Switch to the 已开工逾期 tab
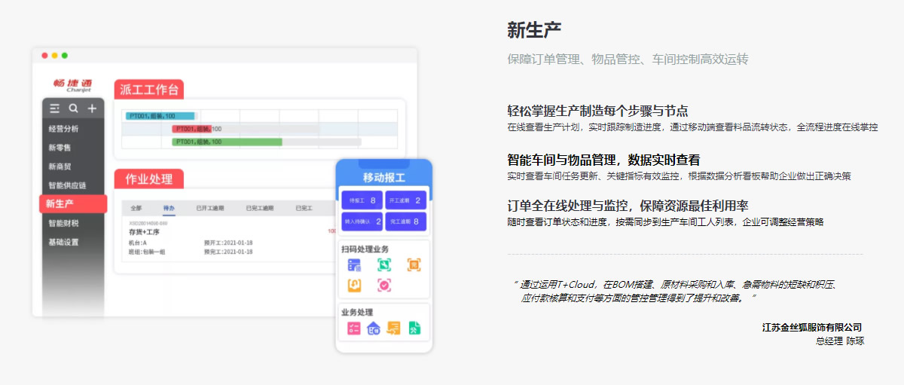This screenshot has height=385, width=904. pyautogui.click(x=209, y=208)
